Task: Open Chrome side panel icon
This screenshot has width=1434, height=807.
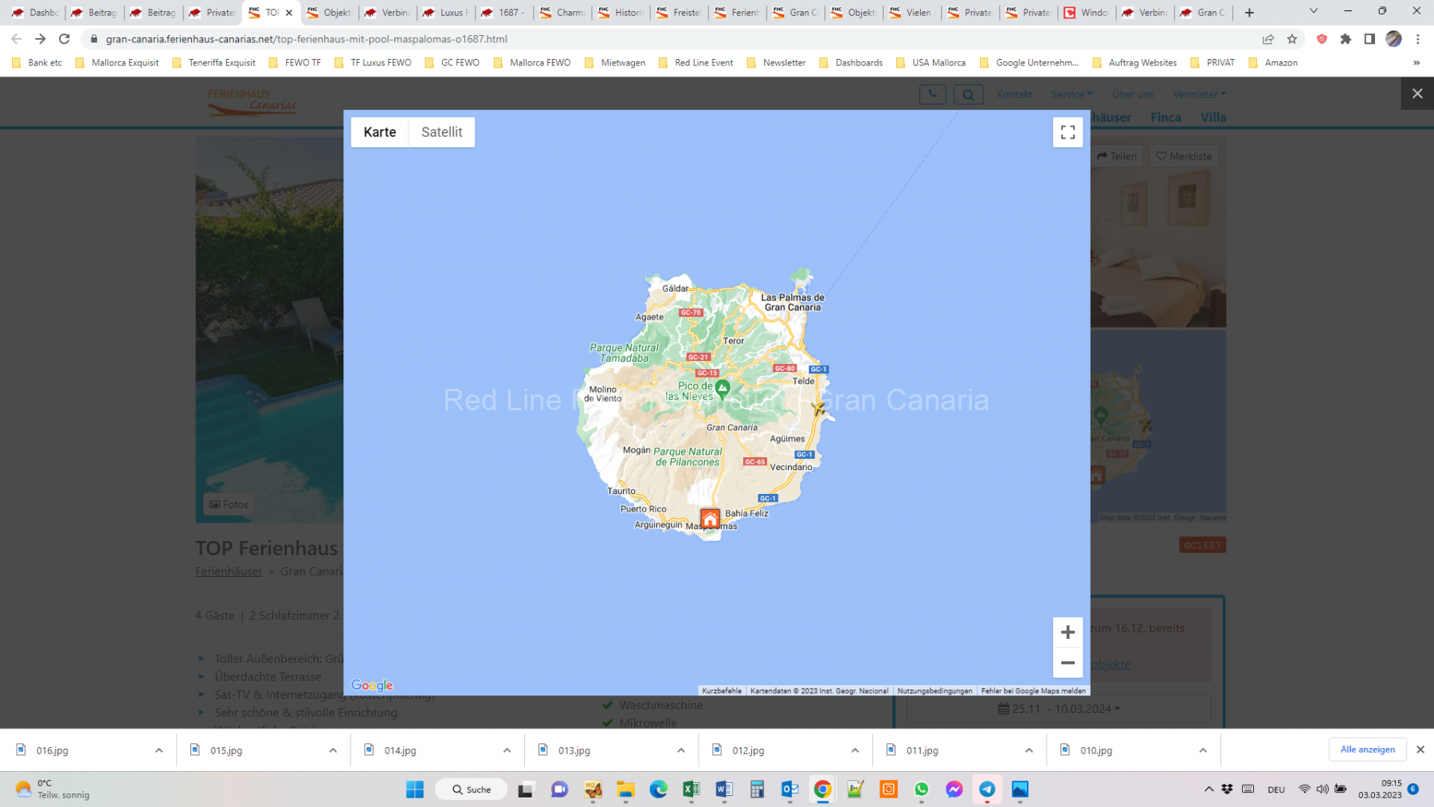Action: coord(1369,38)
